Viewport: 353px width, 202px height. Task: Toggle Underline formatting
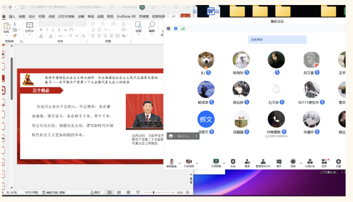pos(53,30)
